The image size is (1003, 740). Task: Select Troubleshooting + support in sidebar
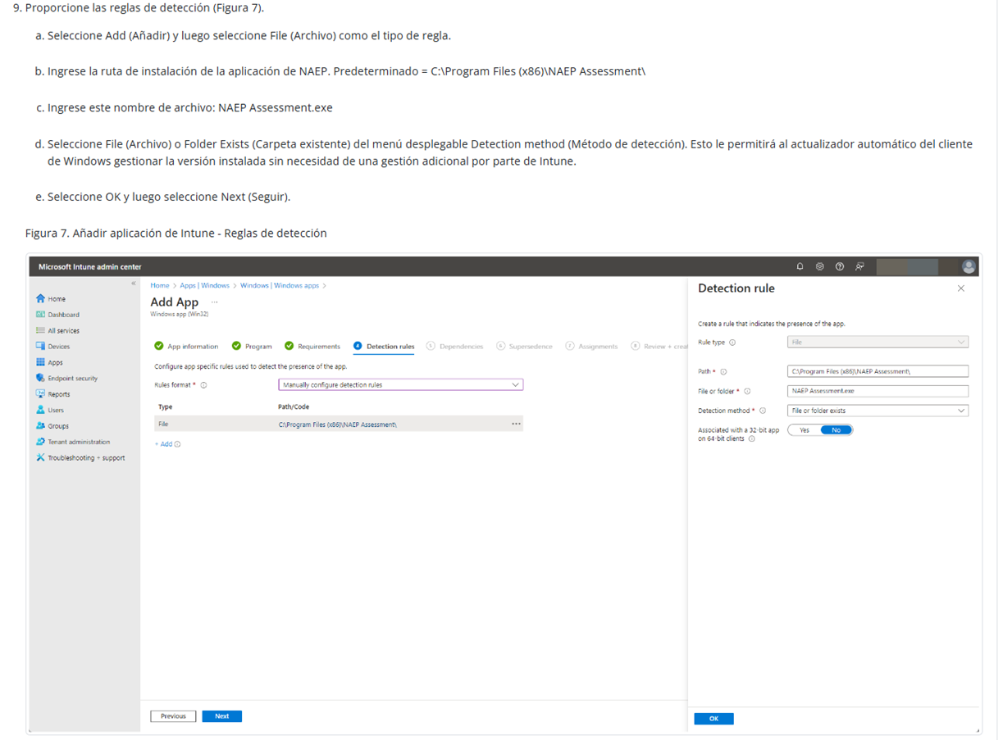click(85, 458)
